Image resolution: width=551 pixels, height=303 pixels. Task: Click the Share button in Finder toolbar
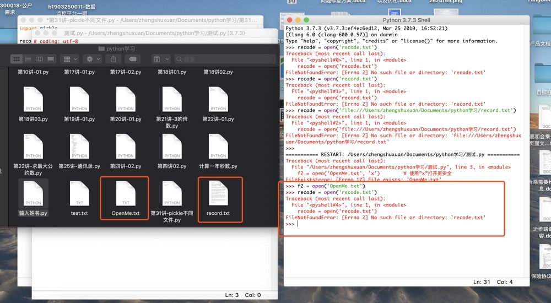[114, 59]
